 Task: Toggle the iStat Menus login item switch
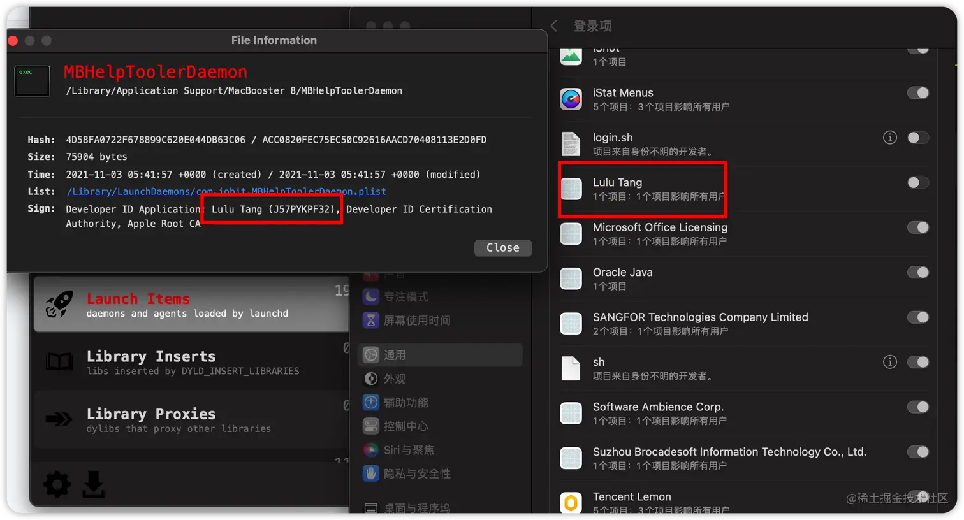(x=918, y=93)
